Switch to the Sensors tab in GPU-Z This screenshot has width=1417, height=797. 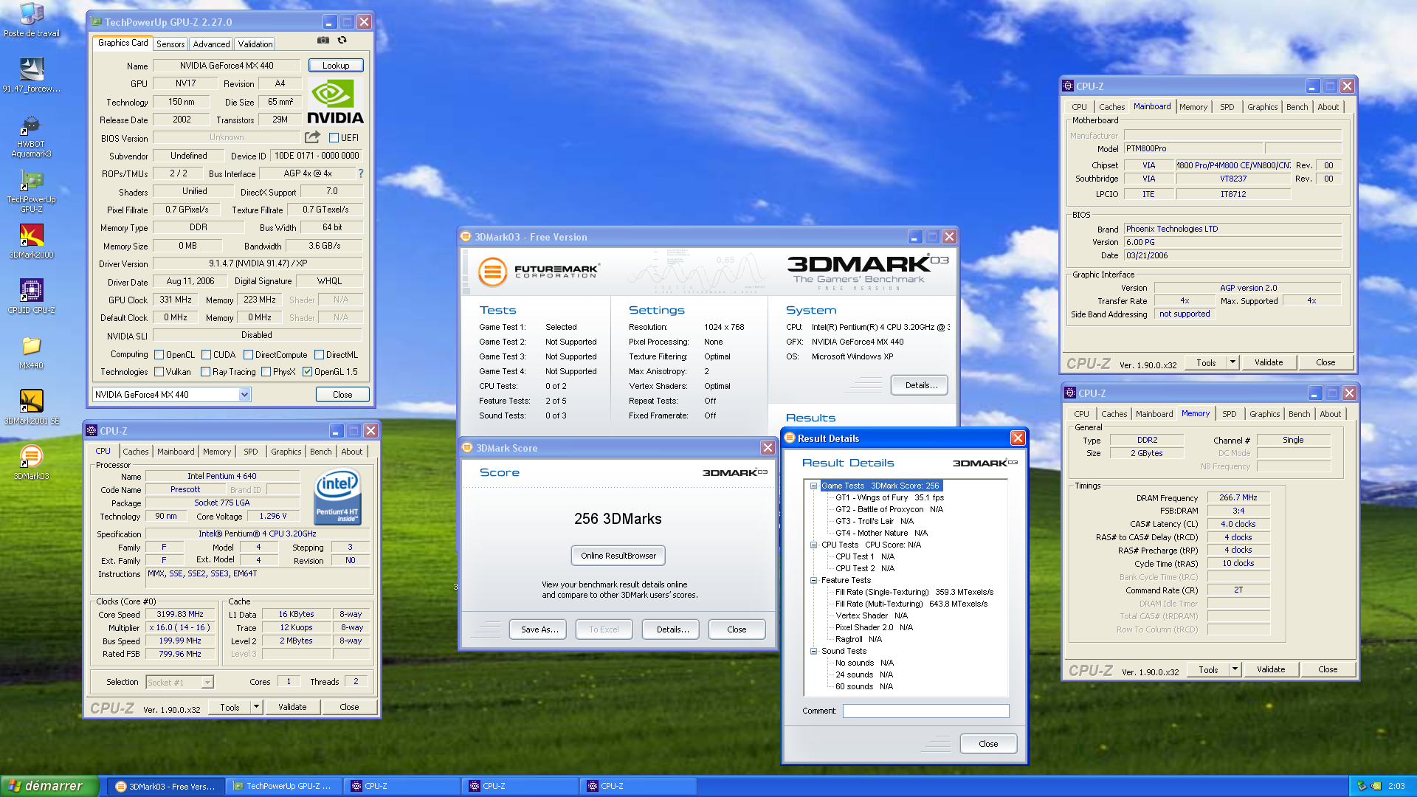(170, 44)
